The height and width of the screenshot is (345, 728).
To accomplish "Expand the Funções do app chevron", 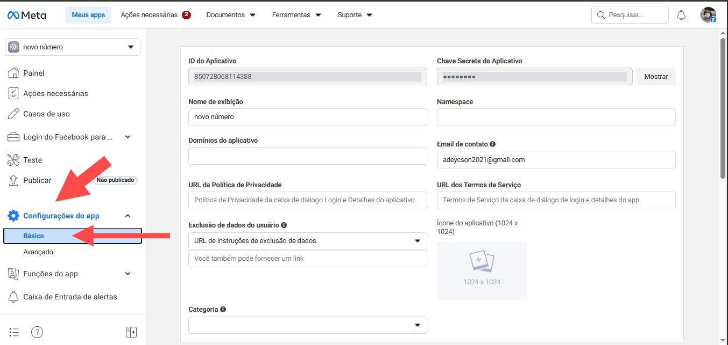I will pyautogui.click(x=128, y=274).
